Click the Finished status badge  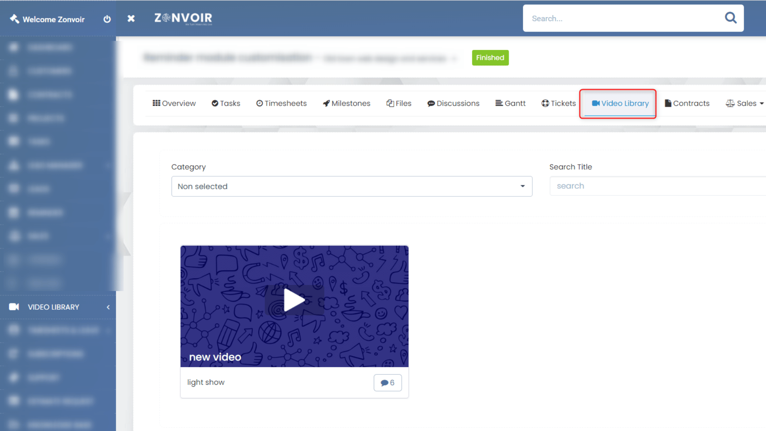pos(490,58)
